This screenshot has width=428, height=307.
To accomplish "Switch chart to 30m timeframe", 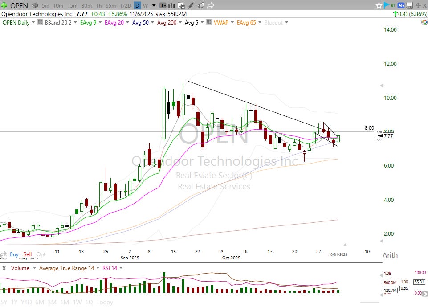I will coord(86,5).
